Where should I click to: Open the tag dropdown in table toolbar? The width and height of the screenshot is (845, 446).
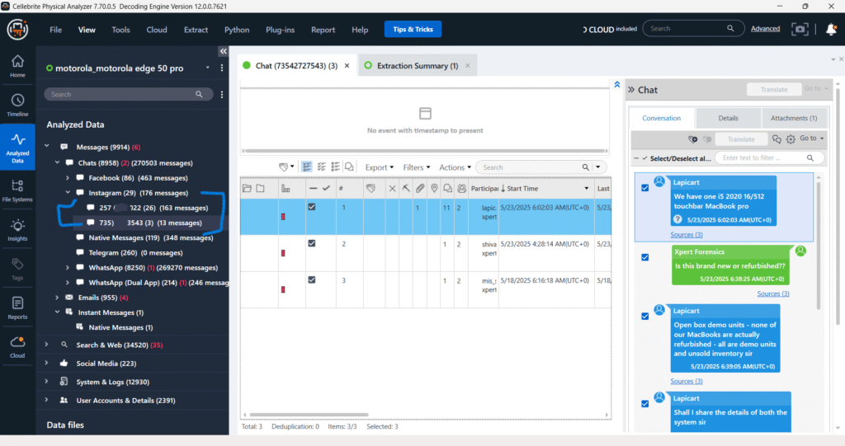click(286, 167)
